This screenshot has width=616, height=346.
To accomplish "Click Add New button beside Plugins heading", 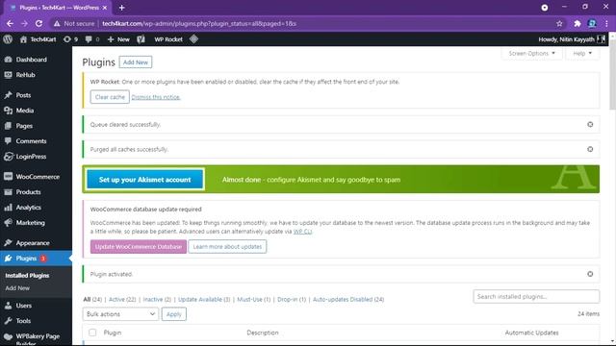I will [x=136, y=62].
